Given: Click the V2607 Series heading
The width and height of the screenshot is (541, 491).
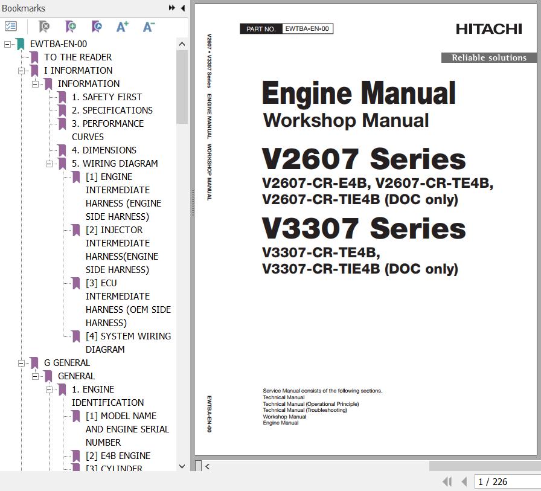Looking at the screenshot, I should click(363, 159).
